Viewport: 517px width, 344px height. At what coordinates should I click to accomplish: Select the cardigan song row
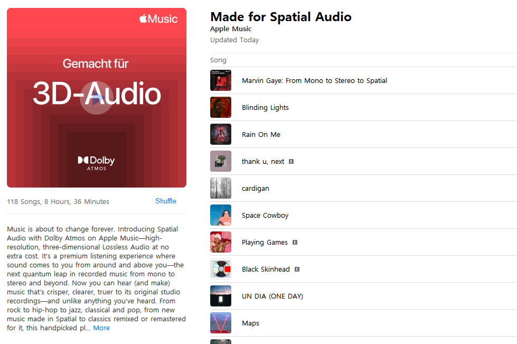(x=363, y=188)
